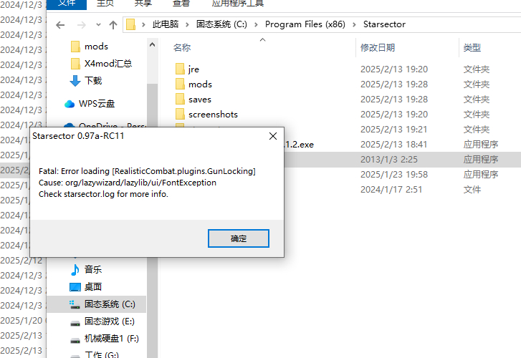Open 桌面 desktop in the sidebar
The image size is (521, 358).
(86, 287)
